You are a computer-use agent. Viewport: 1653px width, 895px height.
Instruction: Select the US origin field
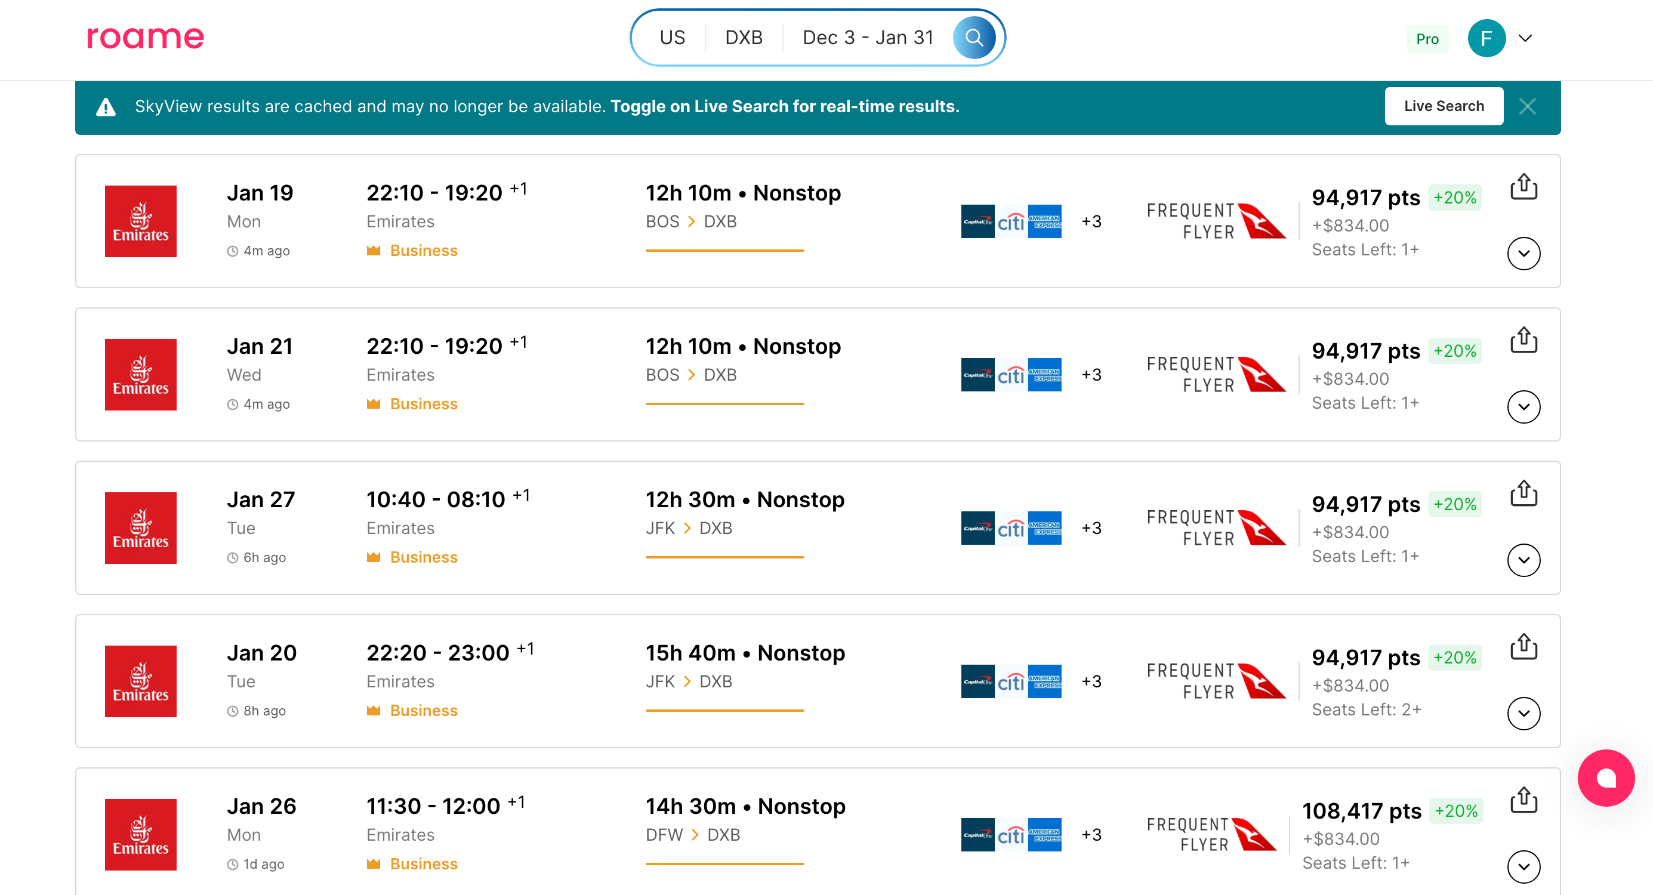673,37
